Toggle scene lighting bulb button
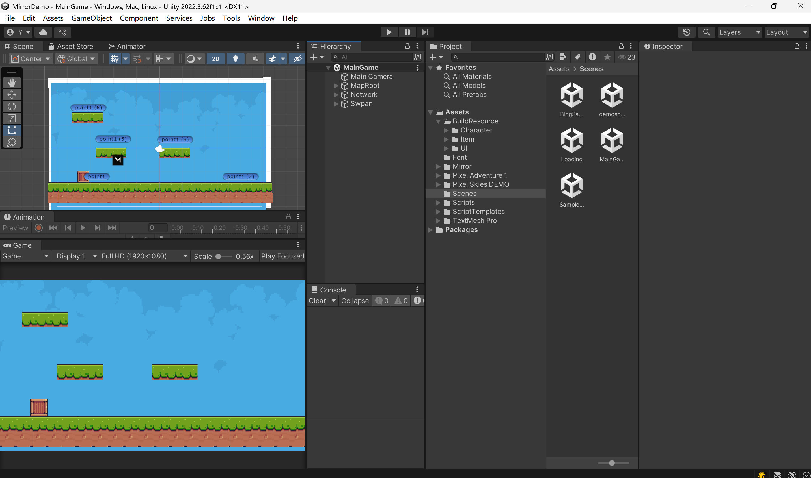The image size is (811, 478). pos(236,59)
